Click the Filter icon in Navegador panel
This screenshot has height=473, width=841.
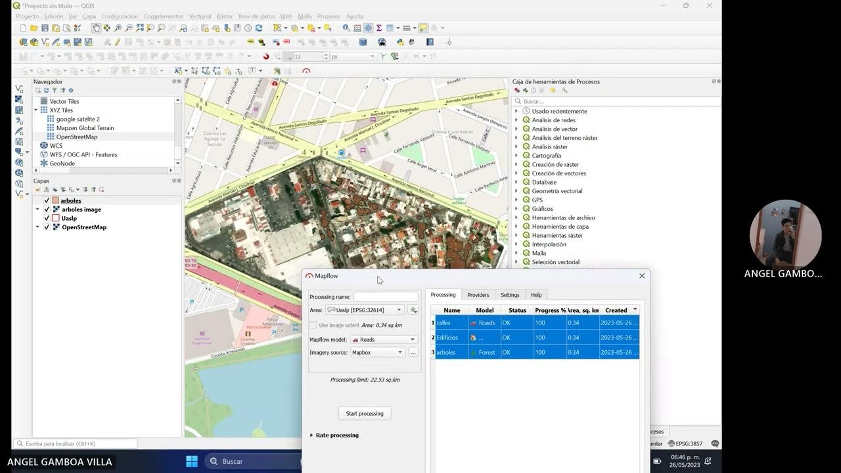tap(55, 91)
